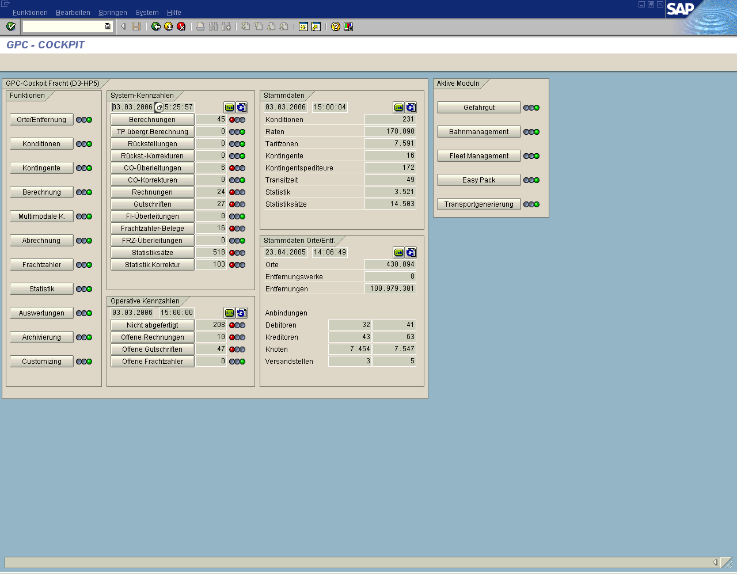Click Job icon in System-Kennzahlen panel

point(229,107)
